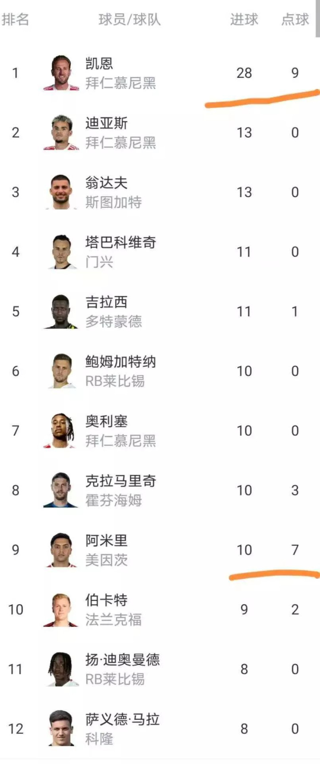Open the 多特蒙德 team link
Image resolution: width=320 pixels, height=764 pixels.
click(x=113, y=321)
